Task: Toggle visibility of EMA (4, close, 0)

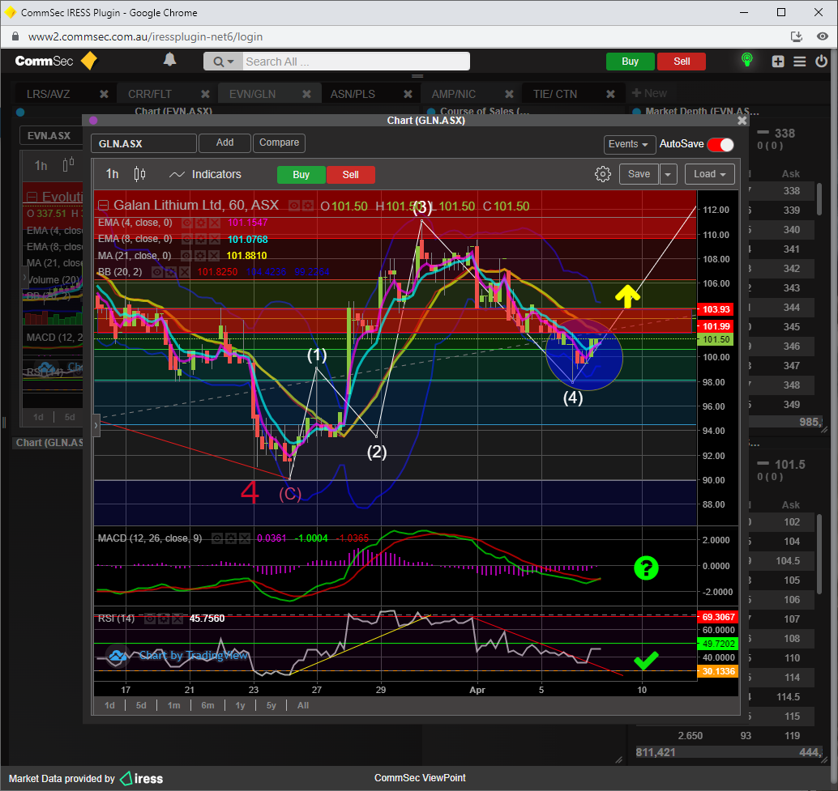Action: tap(187, 223)
